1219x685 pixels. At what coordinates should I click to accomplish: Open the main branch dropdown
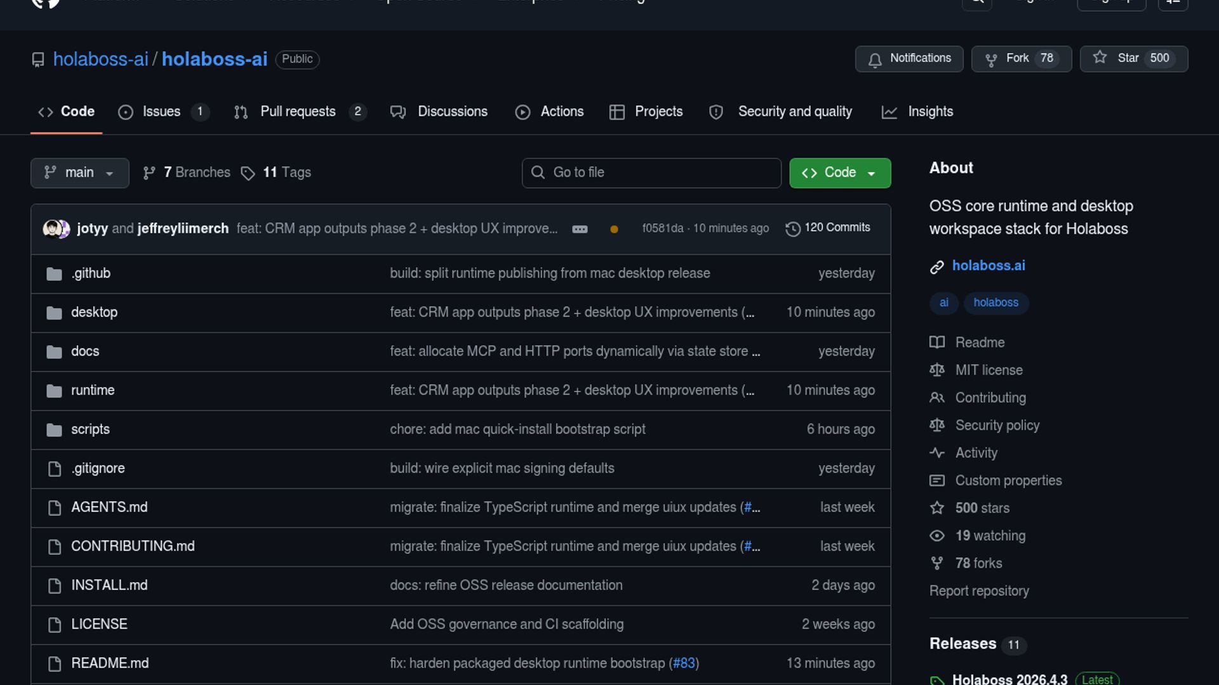tap(79, 173)
